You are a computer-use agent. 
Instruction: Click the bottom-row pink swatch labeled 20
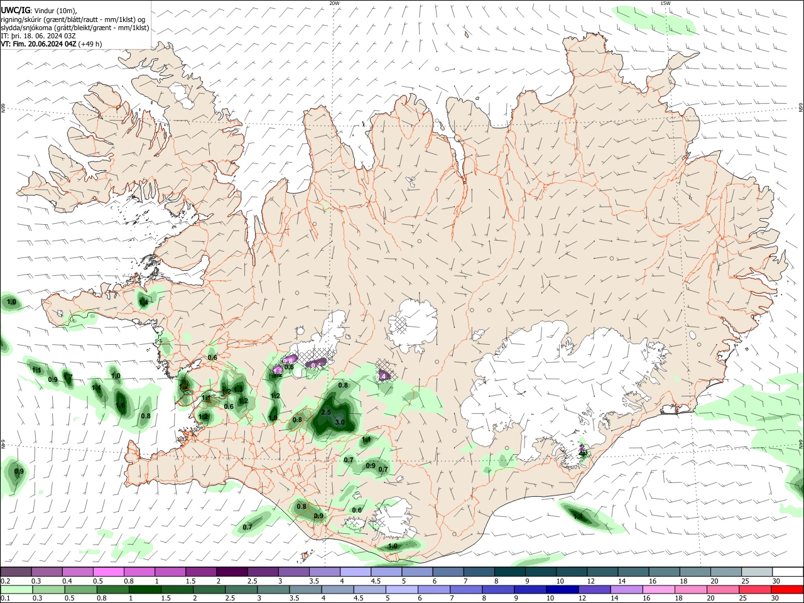point(723,589)
